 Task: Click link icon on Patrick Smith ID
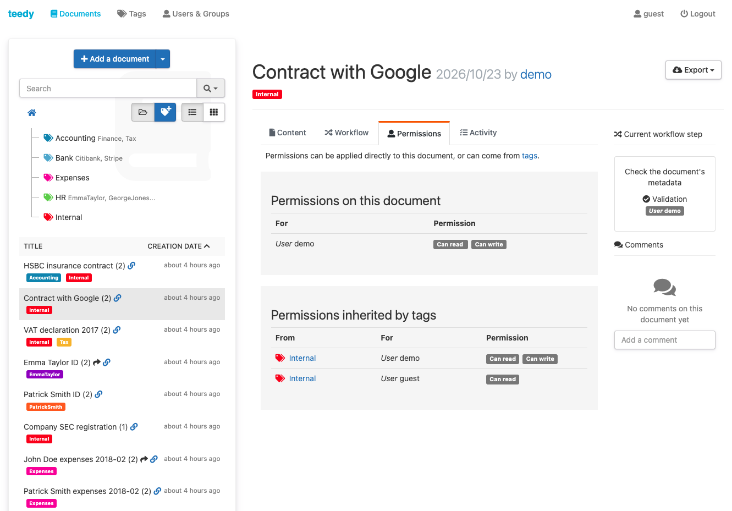(x=98, y=394)
